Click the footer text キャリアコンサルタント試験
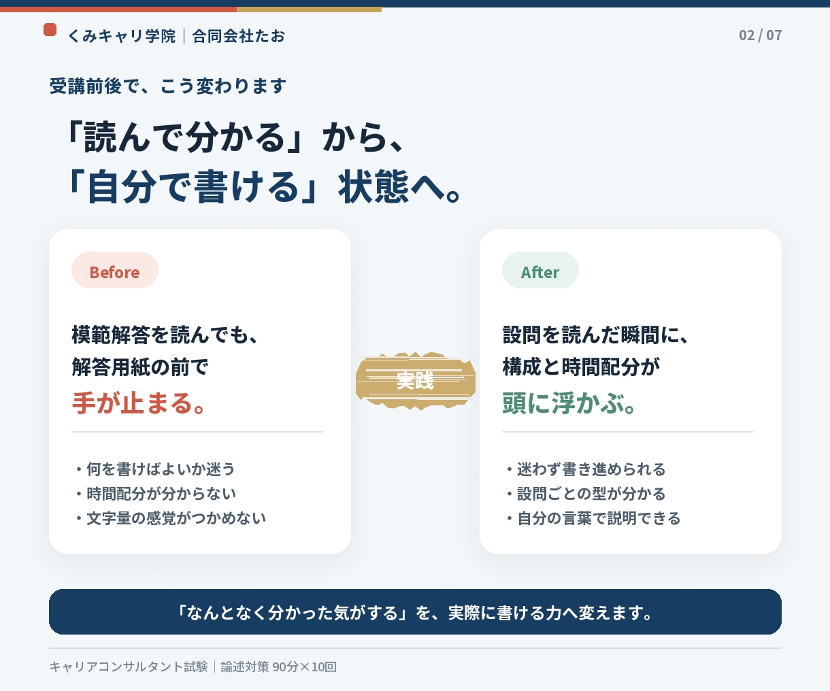This screenshot has width=830, height=691. point(129,667)
